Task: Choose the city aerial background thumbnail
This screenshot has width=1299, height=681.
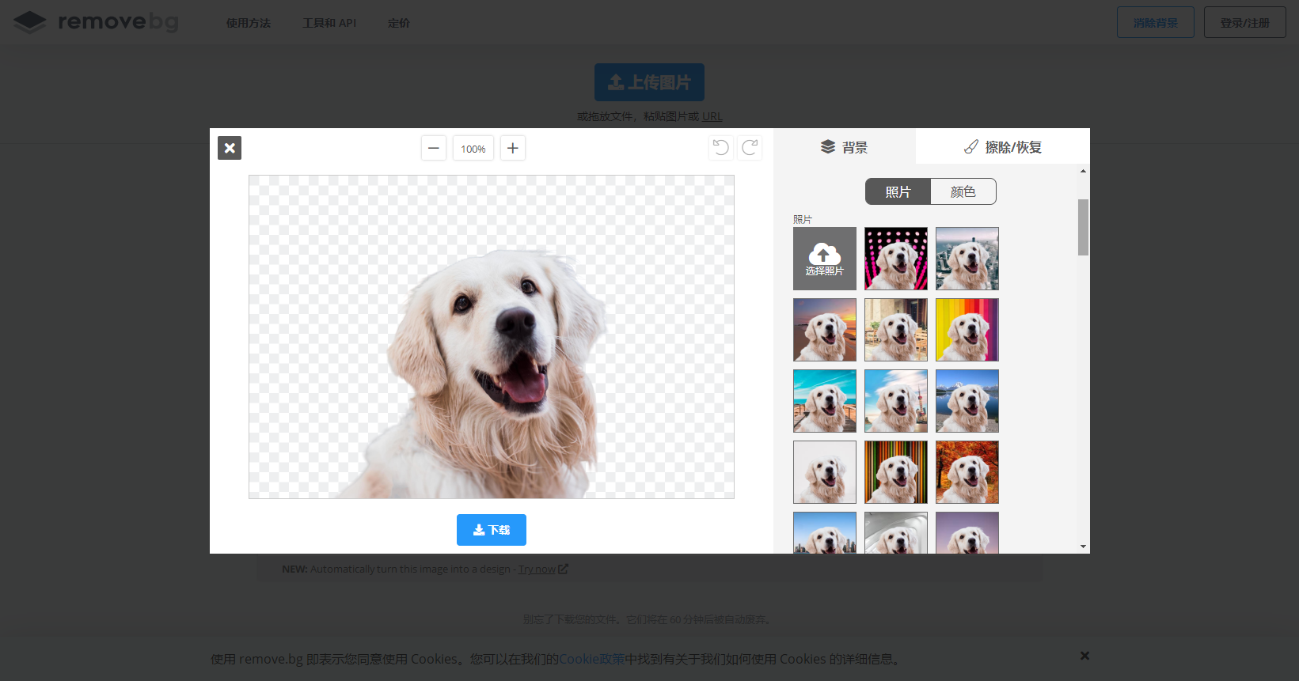Action: 967,259
